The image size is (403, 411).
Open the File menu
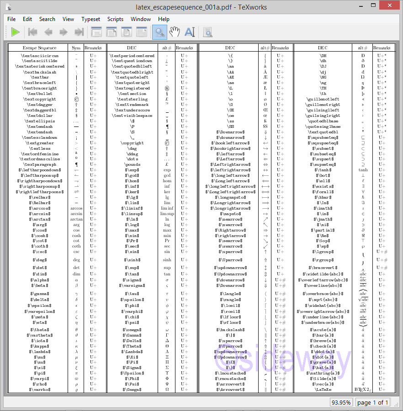click(11, 19)
